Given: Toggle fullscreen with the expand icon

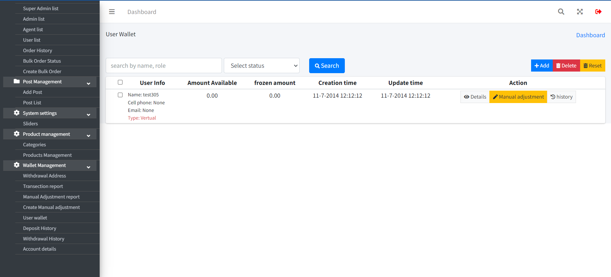Looking at the screenshot, I should click(x=580, y=12).
